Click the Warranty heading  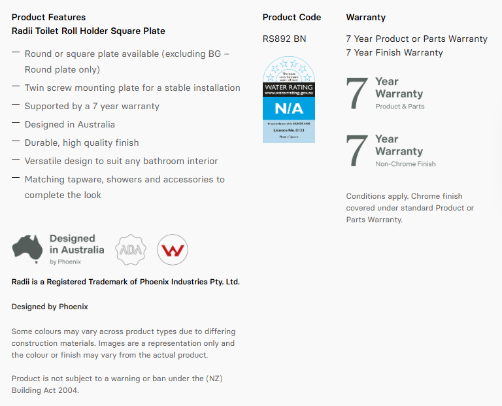click(365, 17)
